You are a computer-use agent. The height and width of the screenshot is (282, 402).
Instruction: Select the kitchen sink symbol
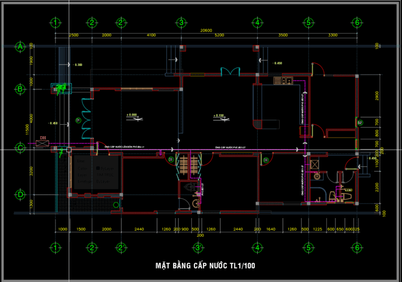click(x=283, y=80)
